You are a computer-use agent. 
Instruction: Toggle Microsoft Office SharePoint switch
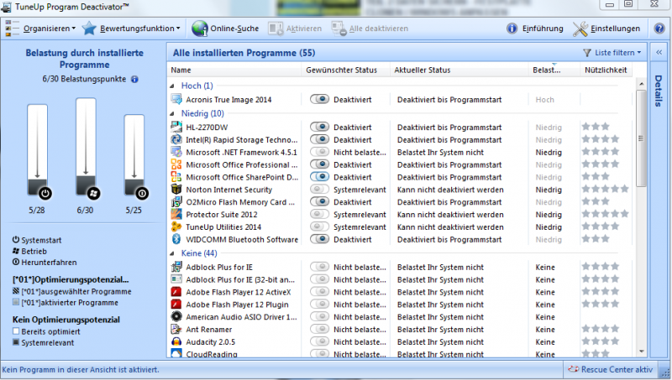tap(320, 177)
